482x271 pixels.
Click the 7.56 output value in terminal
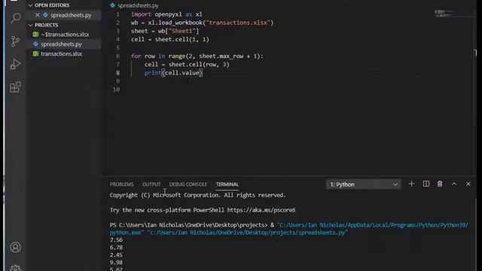(x=116, y=240)
